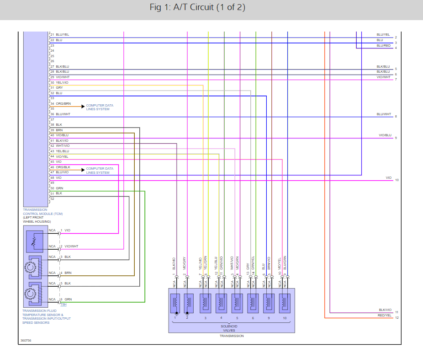Select TCM pin 47 BLU/VIO label

click(60, 172)
